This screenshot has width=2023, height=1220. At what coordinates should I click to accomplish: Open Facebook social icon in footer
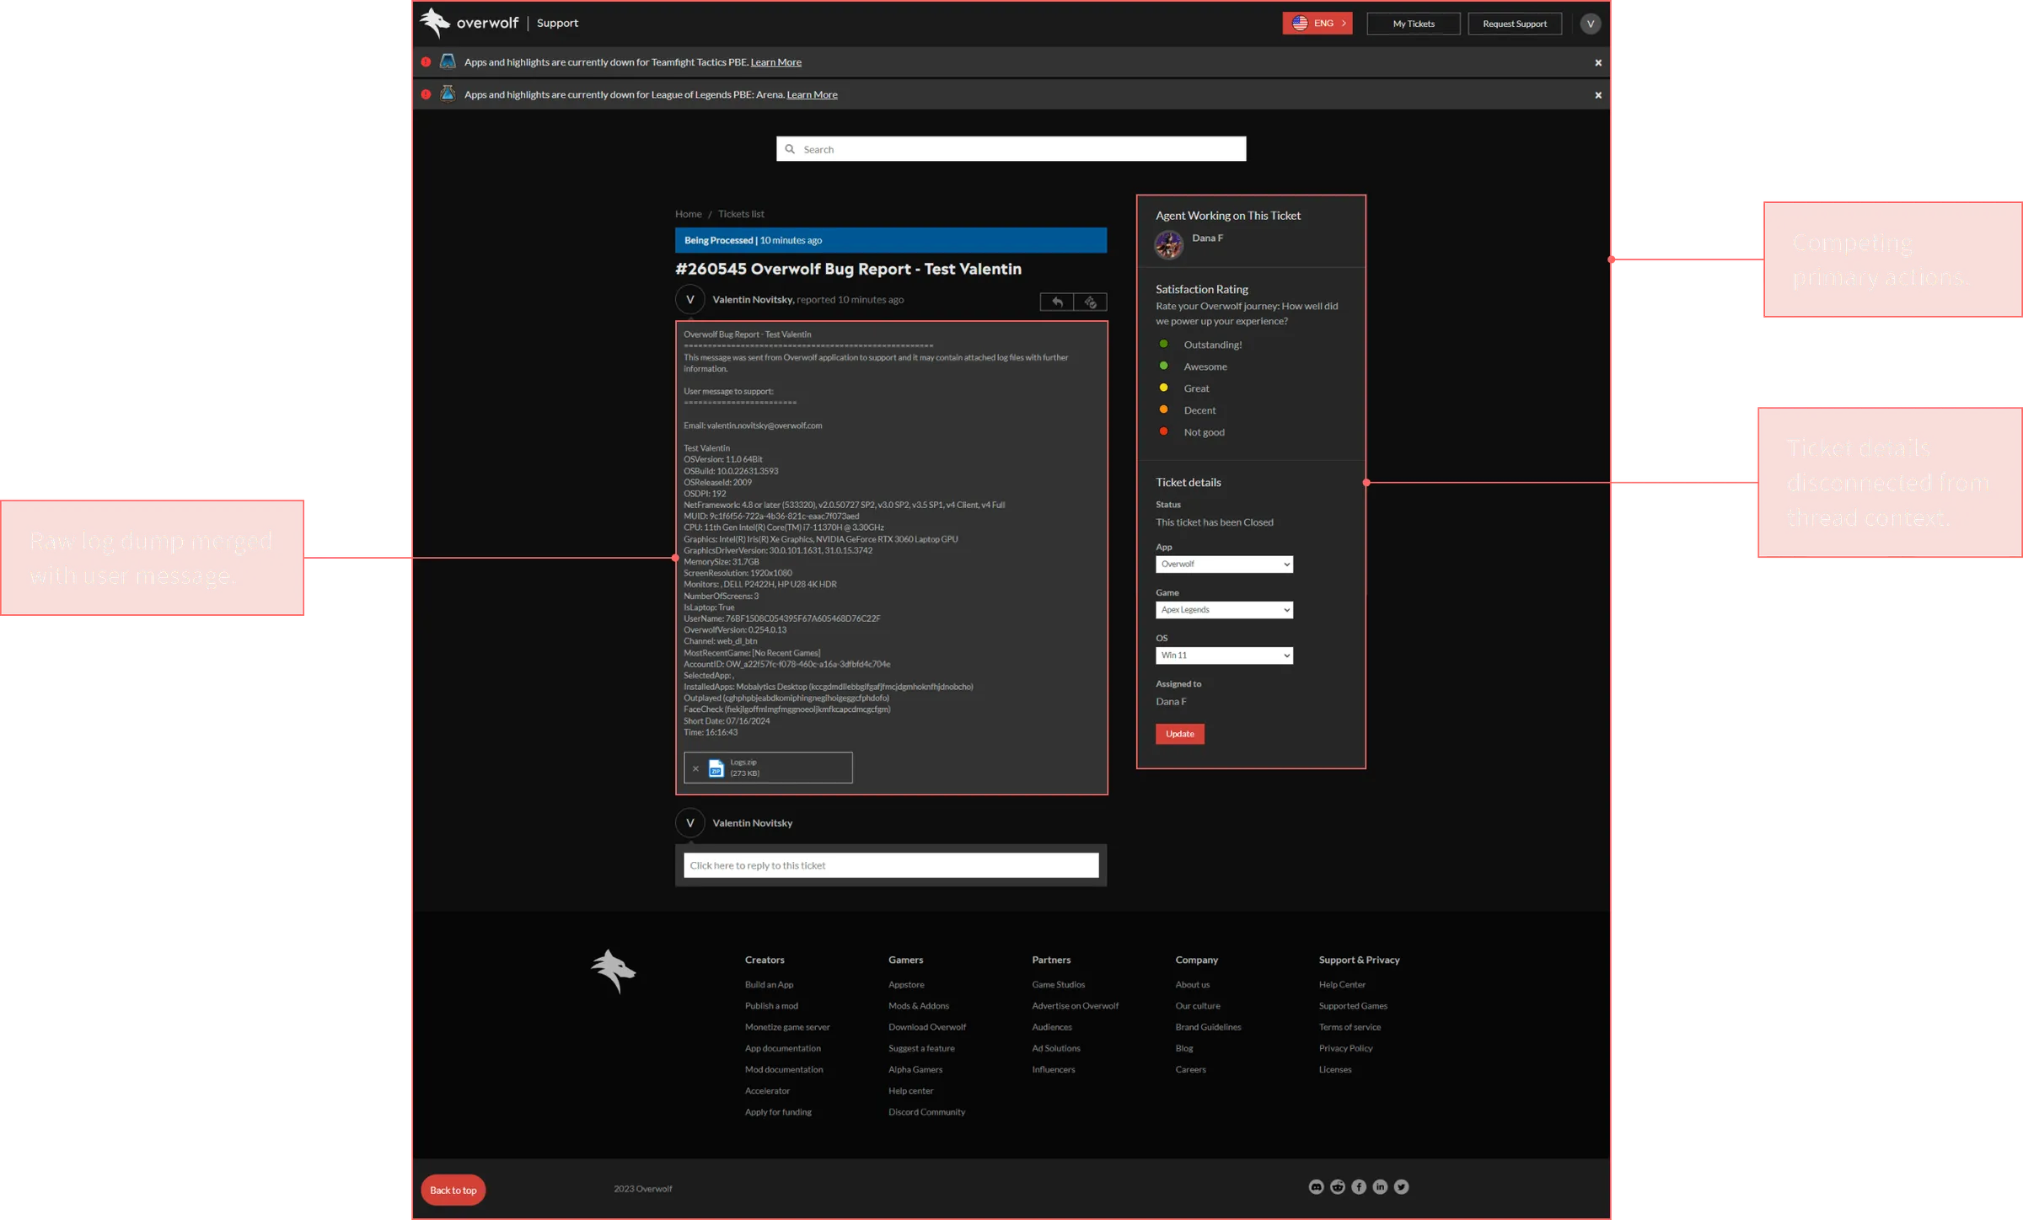point(1358,1186)
